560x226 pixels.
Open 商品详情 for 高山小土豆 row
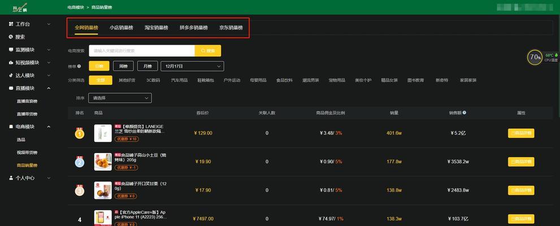point(521,162)
